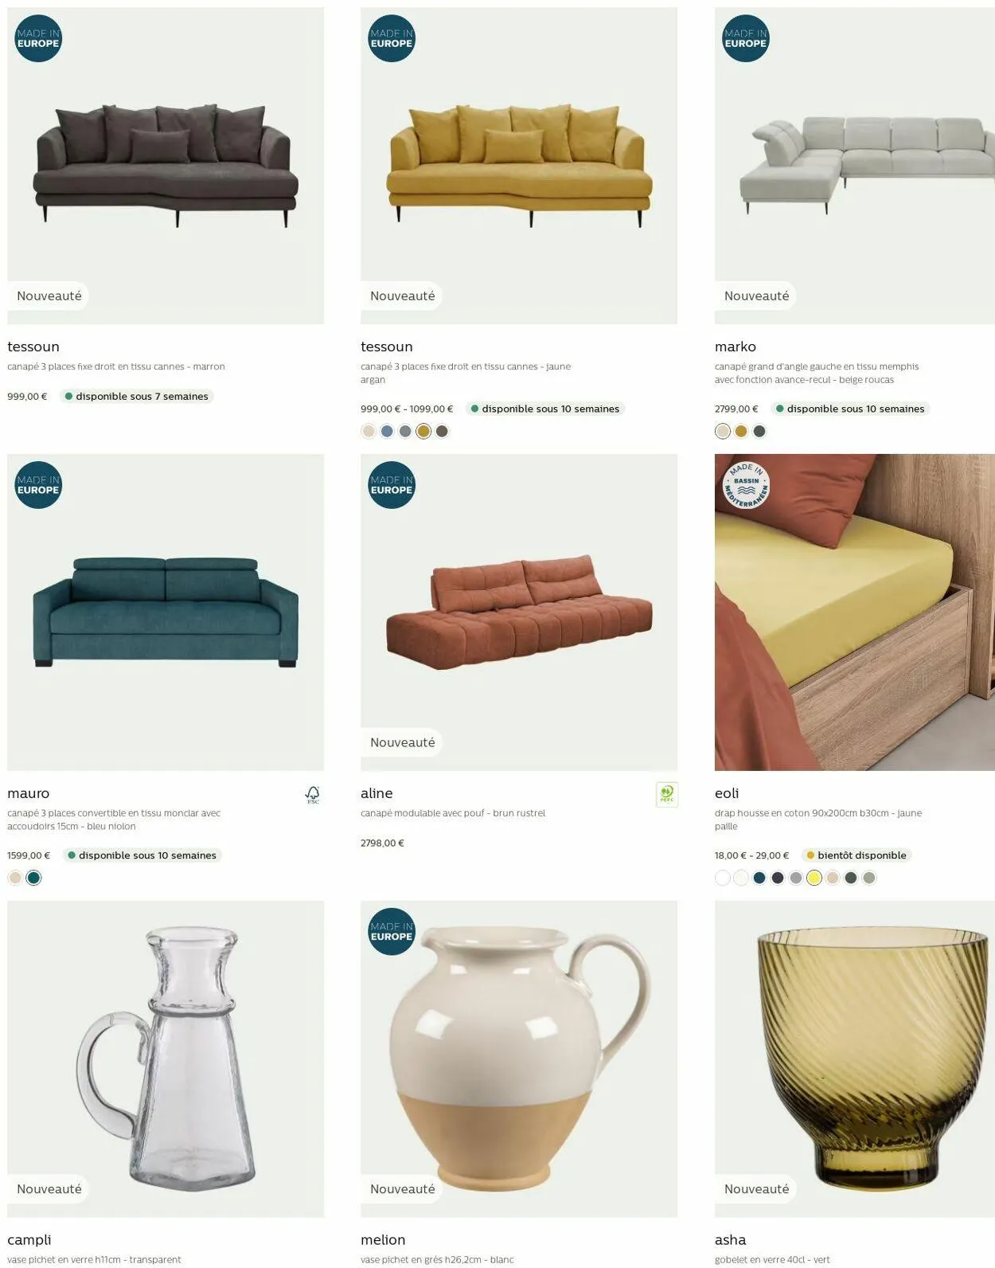This screenshot has width=995, height=1268.
Task: Pick the yellow swatch under eoli sheet
Action: [x=814, y=878]
